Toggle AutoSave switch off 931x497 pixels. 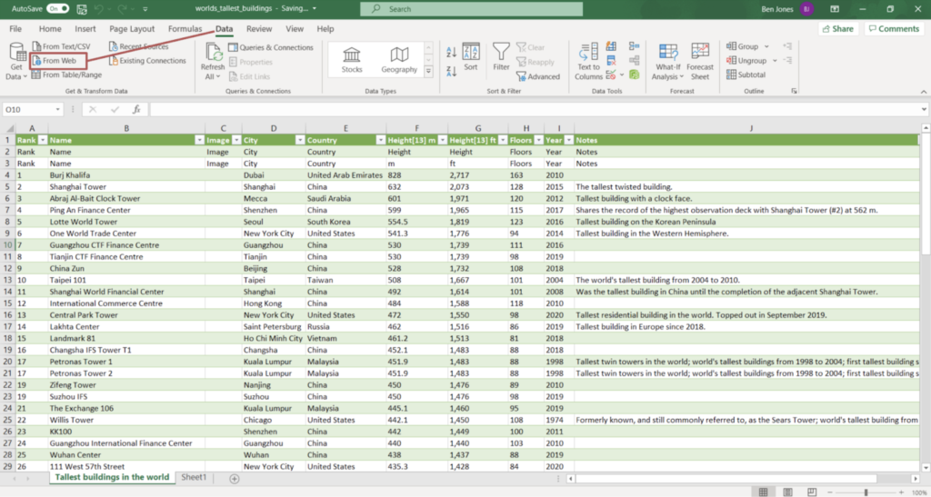tap(57, 9)
